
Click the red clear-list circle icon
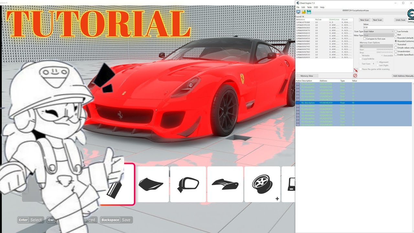[355, 76]
